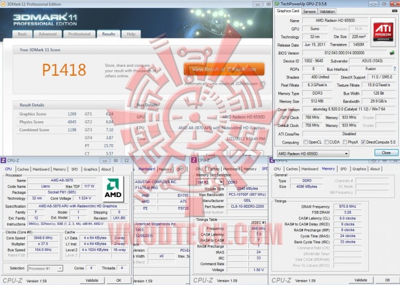Click the Physics Score 4945 value
This screenshot has height=285, width=400.
click(72, 122)
